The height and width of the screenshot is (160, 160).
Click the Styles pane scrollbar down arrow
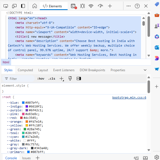click(x=149, y=150)
